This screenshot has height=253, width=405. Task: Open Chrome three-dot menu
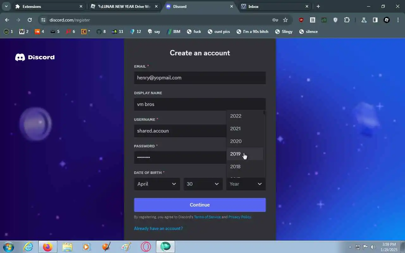[398, 20]
